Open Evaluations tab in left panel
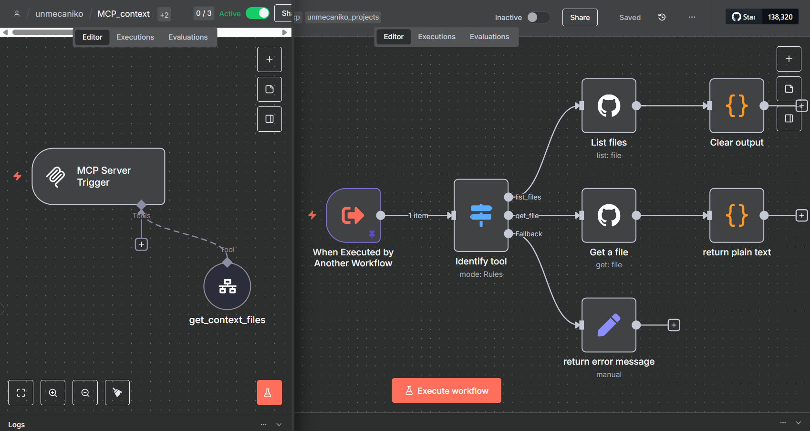This screenshot has width=810, height=431. coord(188,37)
